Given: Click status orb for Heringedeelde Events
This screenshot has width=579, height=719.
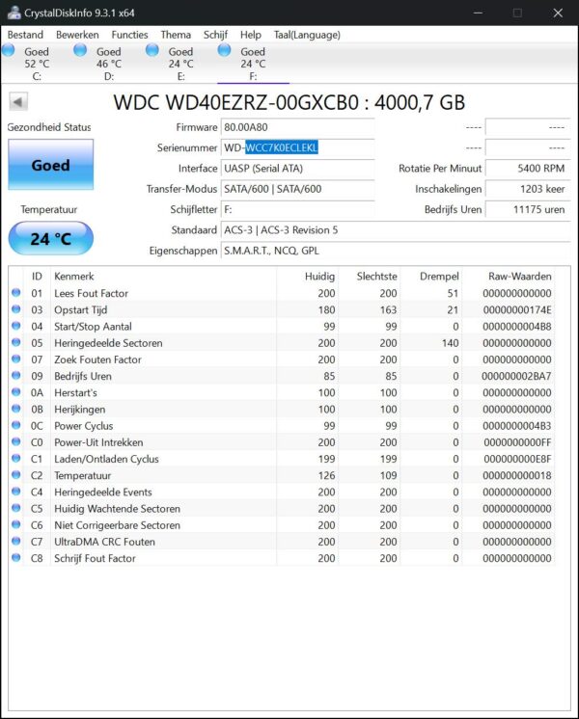Looking at the screenshot, I should click(16, 492).
